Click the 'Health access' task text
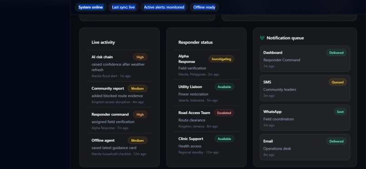This screenshot has height=169, width=366. [190, 146]
